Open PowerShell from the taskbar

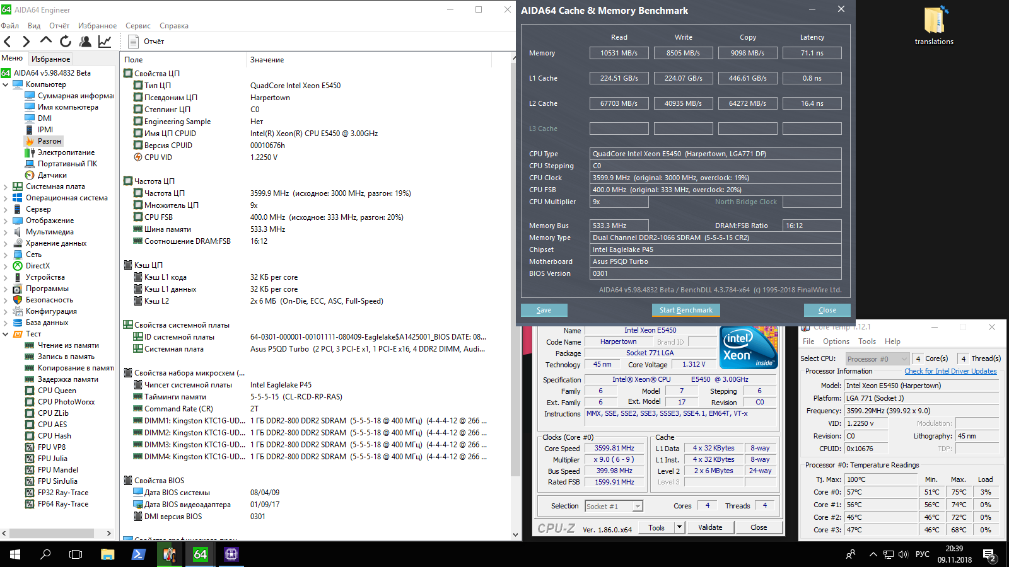139,554
